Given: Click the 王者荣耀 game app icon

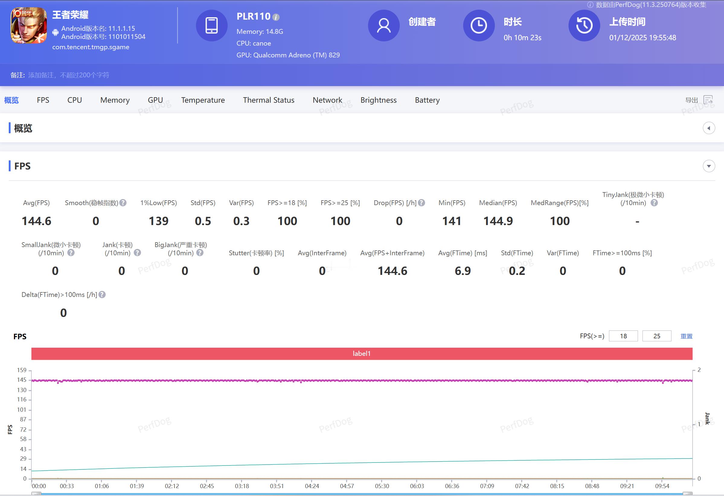Looking at the screenshot, I should click(x=29, y=25).
